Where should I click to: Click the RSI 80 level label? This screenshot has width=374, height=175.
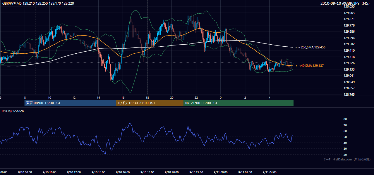coord(345,119)
